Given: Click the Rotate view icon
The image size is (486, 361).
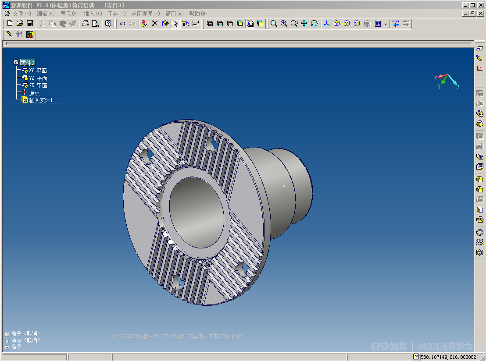Looking at the screenshot, I should point(314,24).
